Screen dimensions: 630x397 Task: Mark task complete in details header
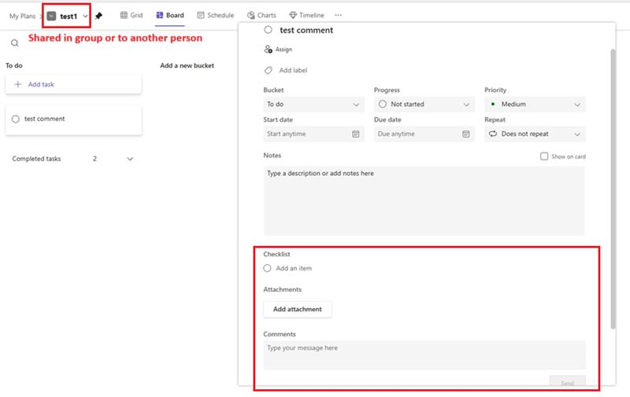tap(268, 30)
